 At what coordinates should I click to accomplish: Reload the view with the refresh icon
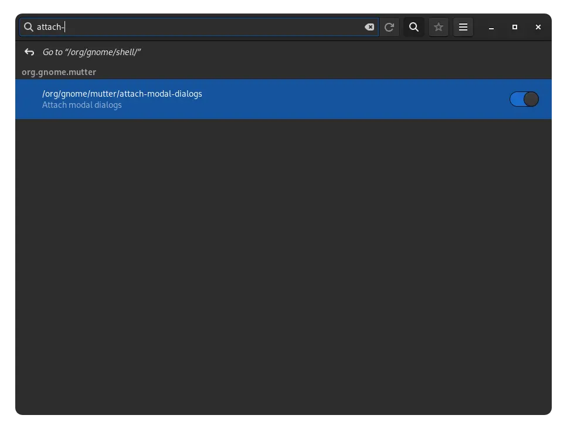(389, 27)
